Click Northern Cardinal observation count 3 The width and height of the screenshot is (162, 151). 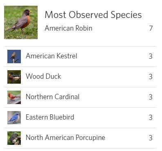(x=151, y=97)
